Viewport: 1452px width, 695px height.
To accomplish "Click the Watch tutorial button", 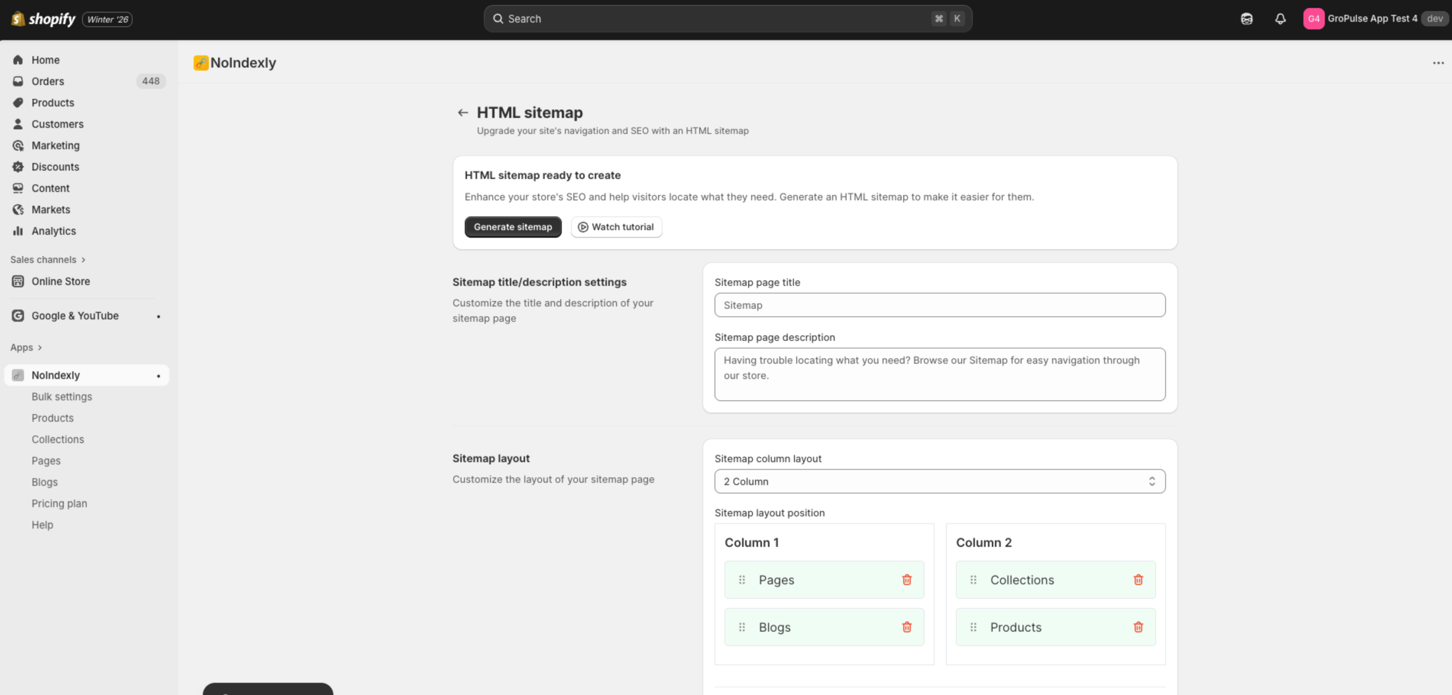I will coord(616,227).
